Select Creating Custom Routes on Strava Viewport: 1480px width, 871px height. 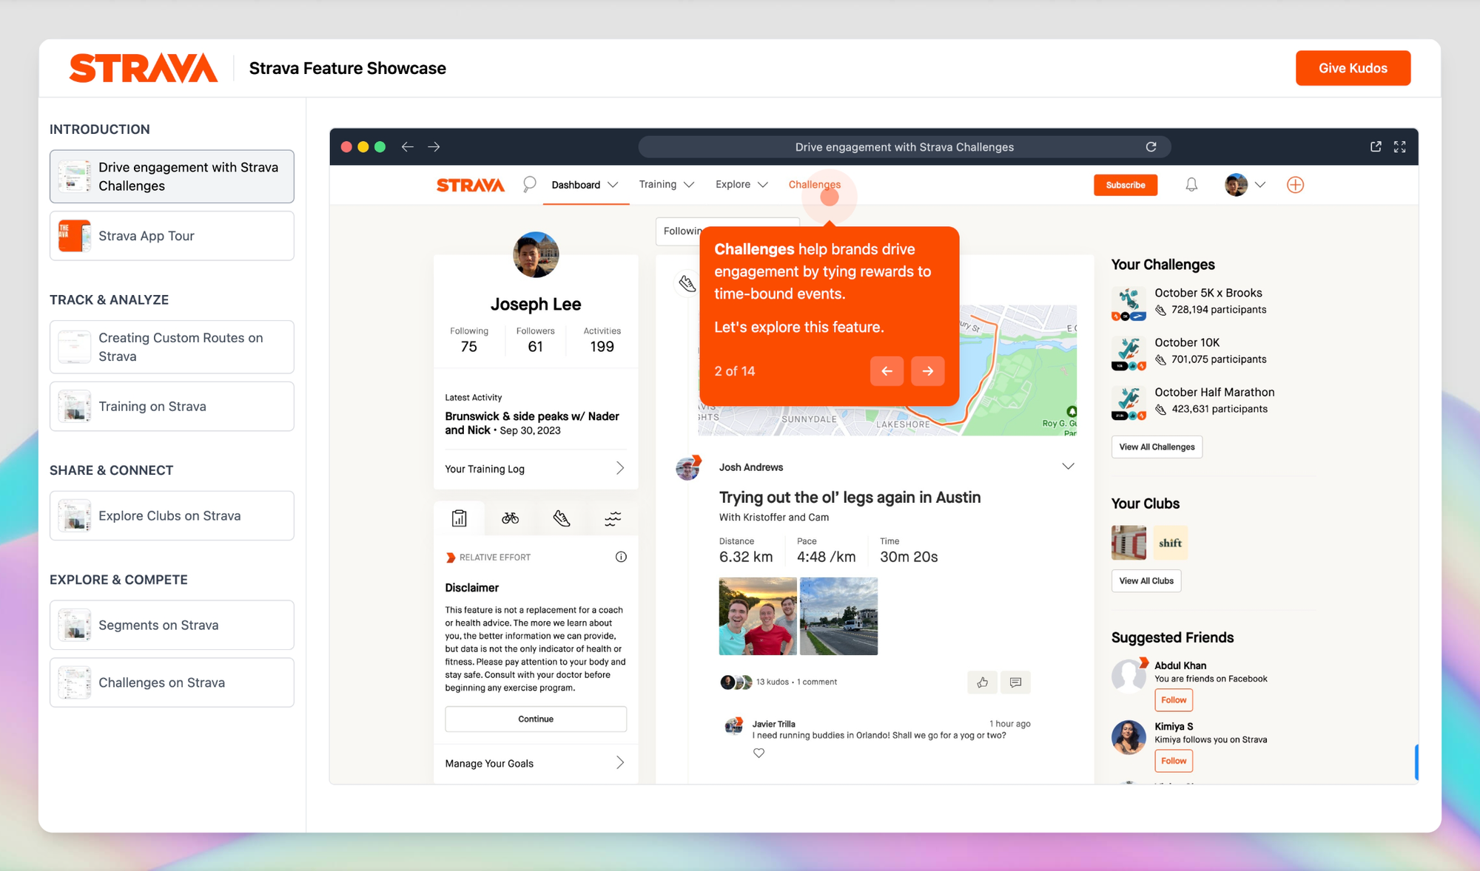point(172,347)
